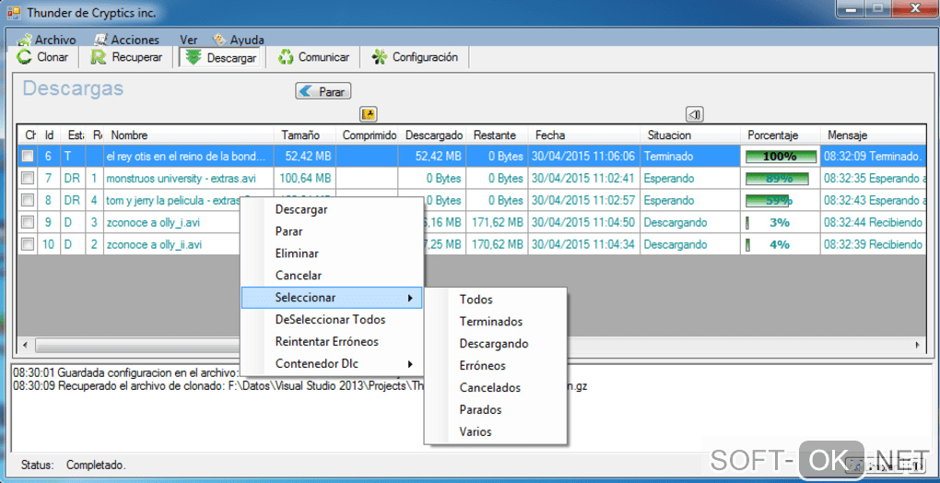Expand the Contenedor Dlc submenu arrow
Image resolution: width=940 pixels, height=483 pixels.
click(410, 364)
